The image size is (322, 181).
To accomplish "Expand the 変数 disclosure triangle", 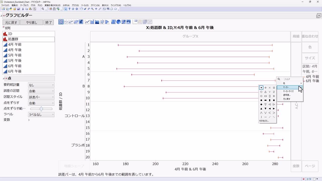I will (x=29, y=120).
